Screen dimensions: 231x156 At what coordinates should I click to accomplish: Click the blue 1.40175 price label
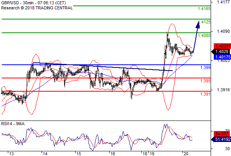(x=222, y=57)
